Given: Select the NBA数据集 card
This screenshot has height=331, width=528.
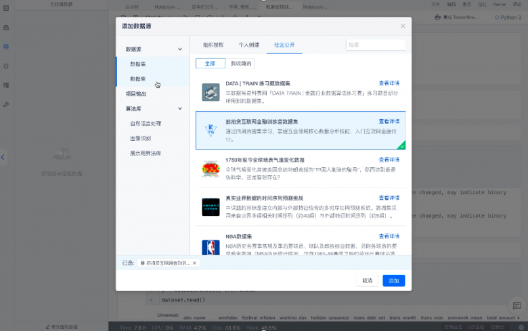Looking at the screenshot, I should (301, 241).
